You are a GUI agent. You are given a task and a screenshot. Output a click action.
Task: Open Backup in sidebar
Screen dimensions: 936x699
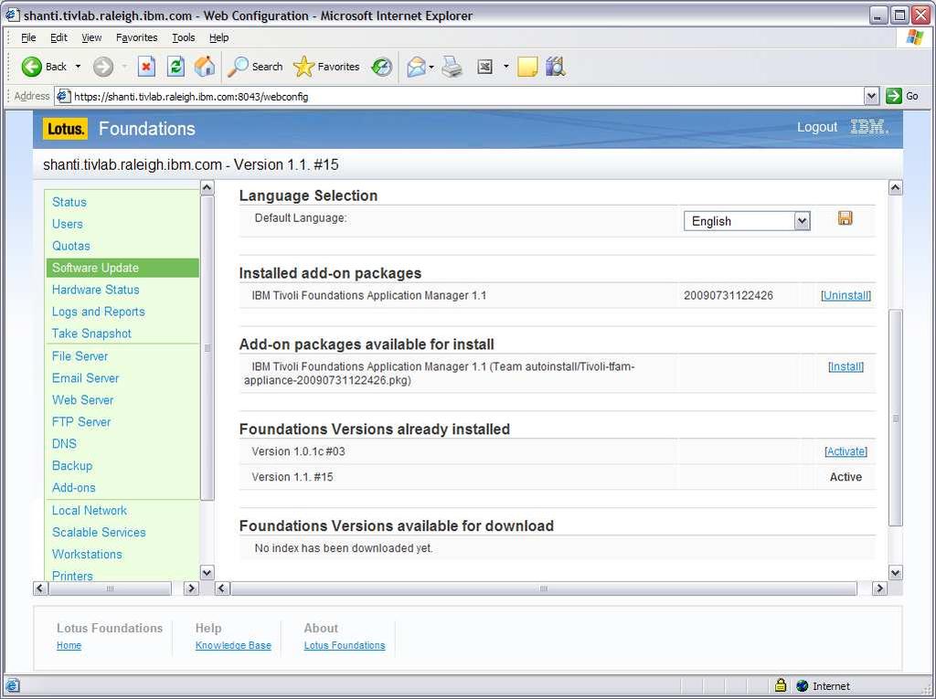click(72, 466)
